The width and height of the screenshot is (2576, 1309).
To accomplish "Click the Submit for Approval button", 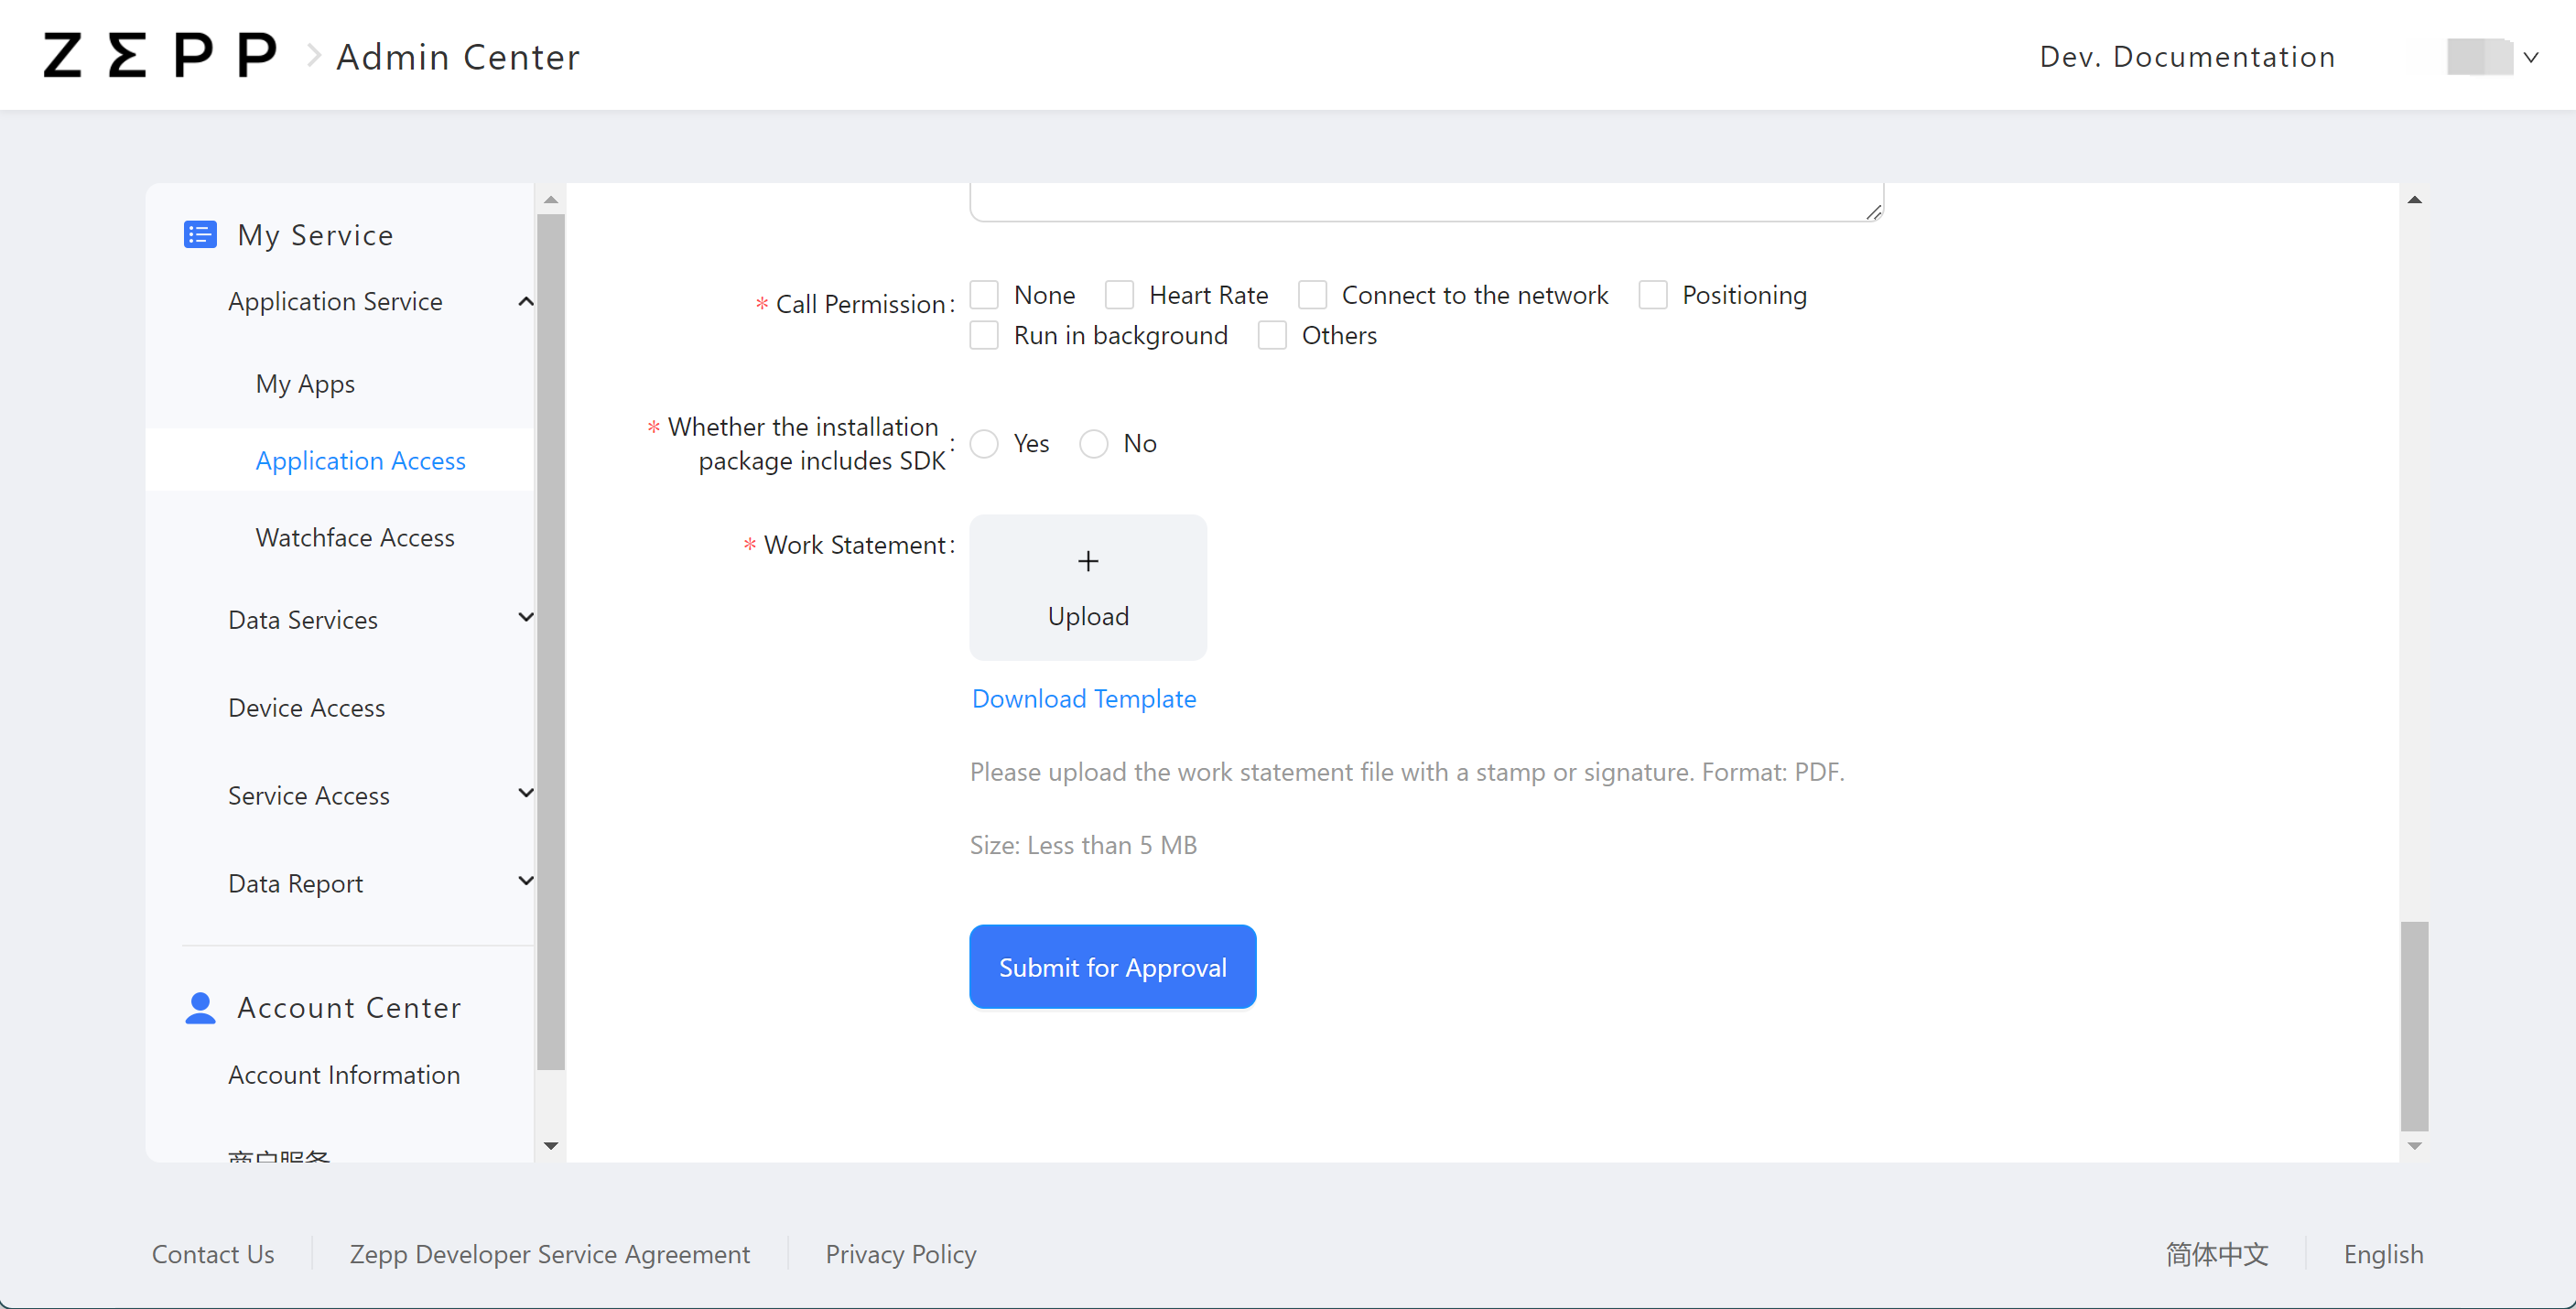I will 1112,967.
